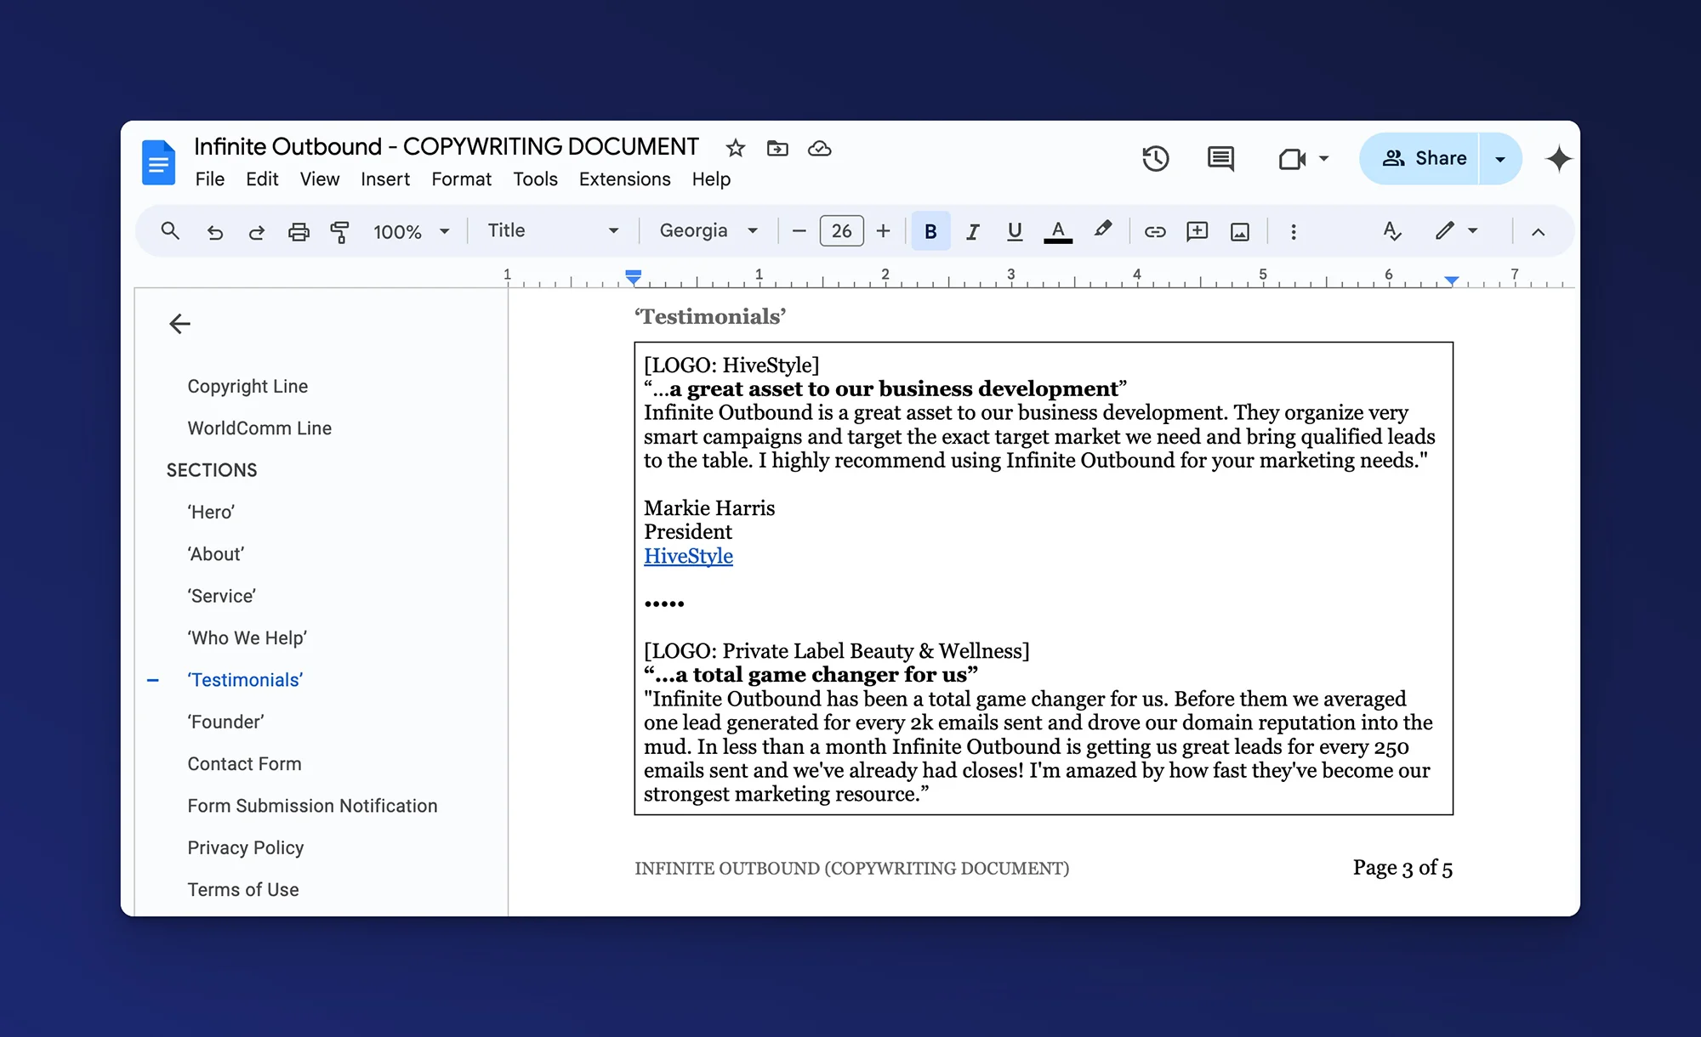Collapse the toolbar menus chevron
1701x1037 pixels.
click(x=1538, y=231)
